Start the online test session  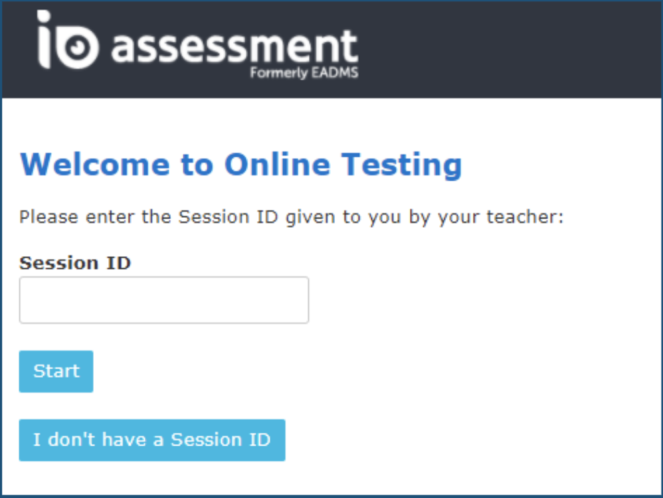coord(56,371)
